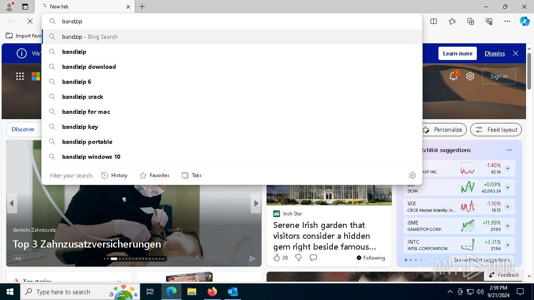Viewport: 534px width, 300px height.
Task: Dislike the Irish Star article
Action: (x=298, y=257)
